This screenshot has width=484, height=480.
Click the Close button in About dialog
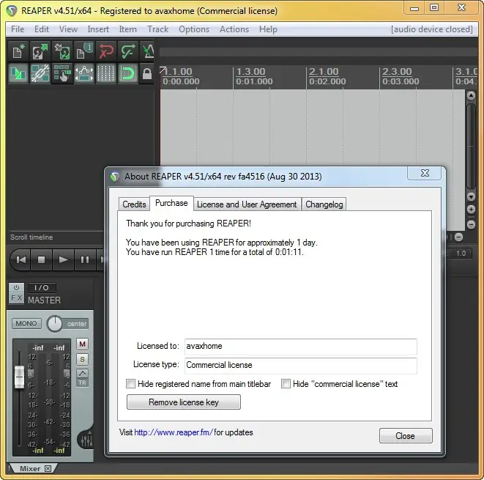click(406, 436)
